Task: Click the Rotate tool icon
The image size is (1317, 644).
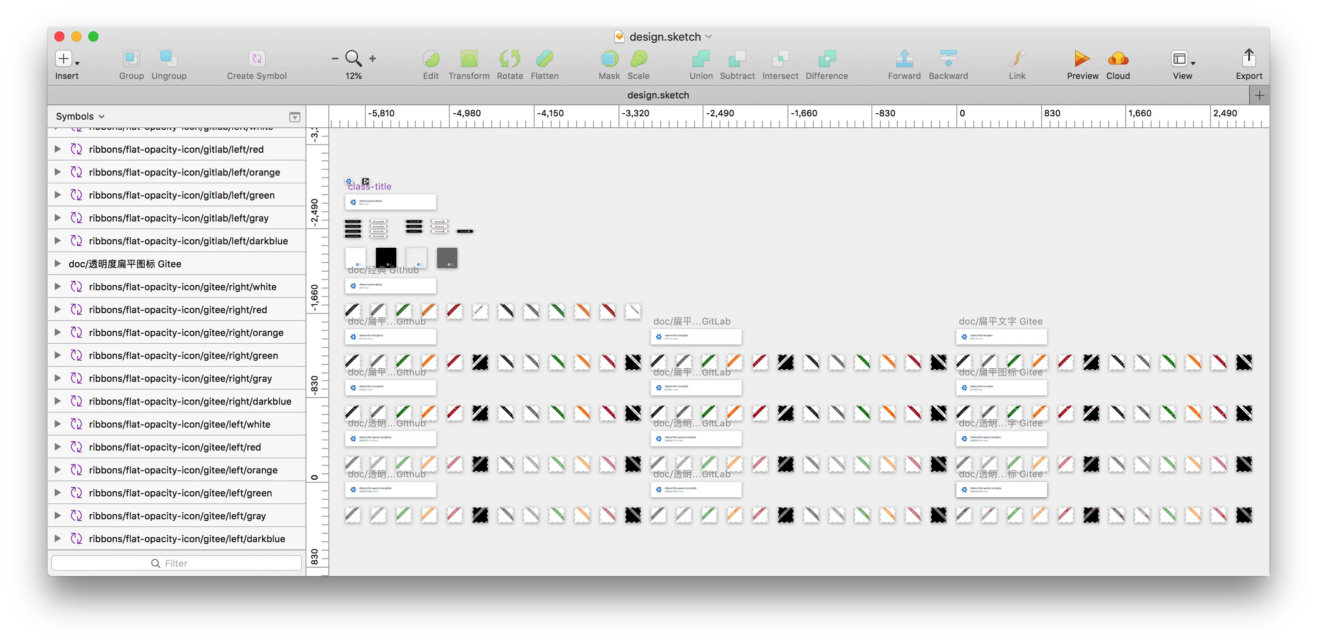Action: point(509,58)
